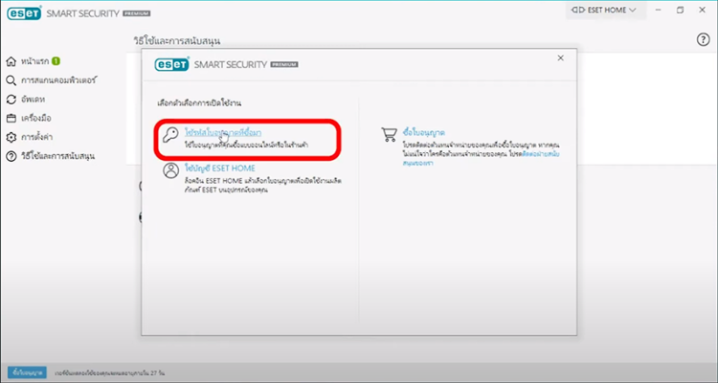This screenshot has width=718, height=383.
Task: Click the circular update arrows icon
Action: (11, 100)
